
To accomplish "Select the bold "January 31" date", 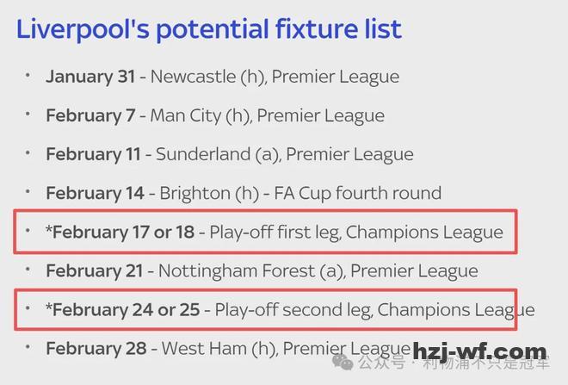I will tap(90, 76).
